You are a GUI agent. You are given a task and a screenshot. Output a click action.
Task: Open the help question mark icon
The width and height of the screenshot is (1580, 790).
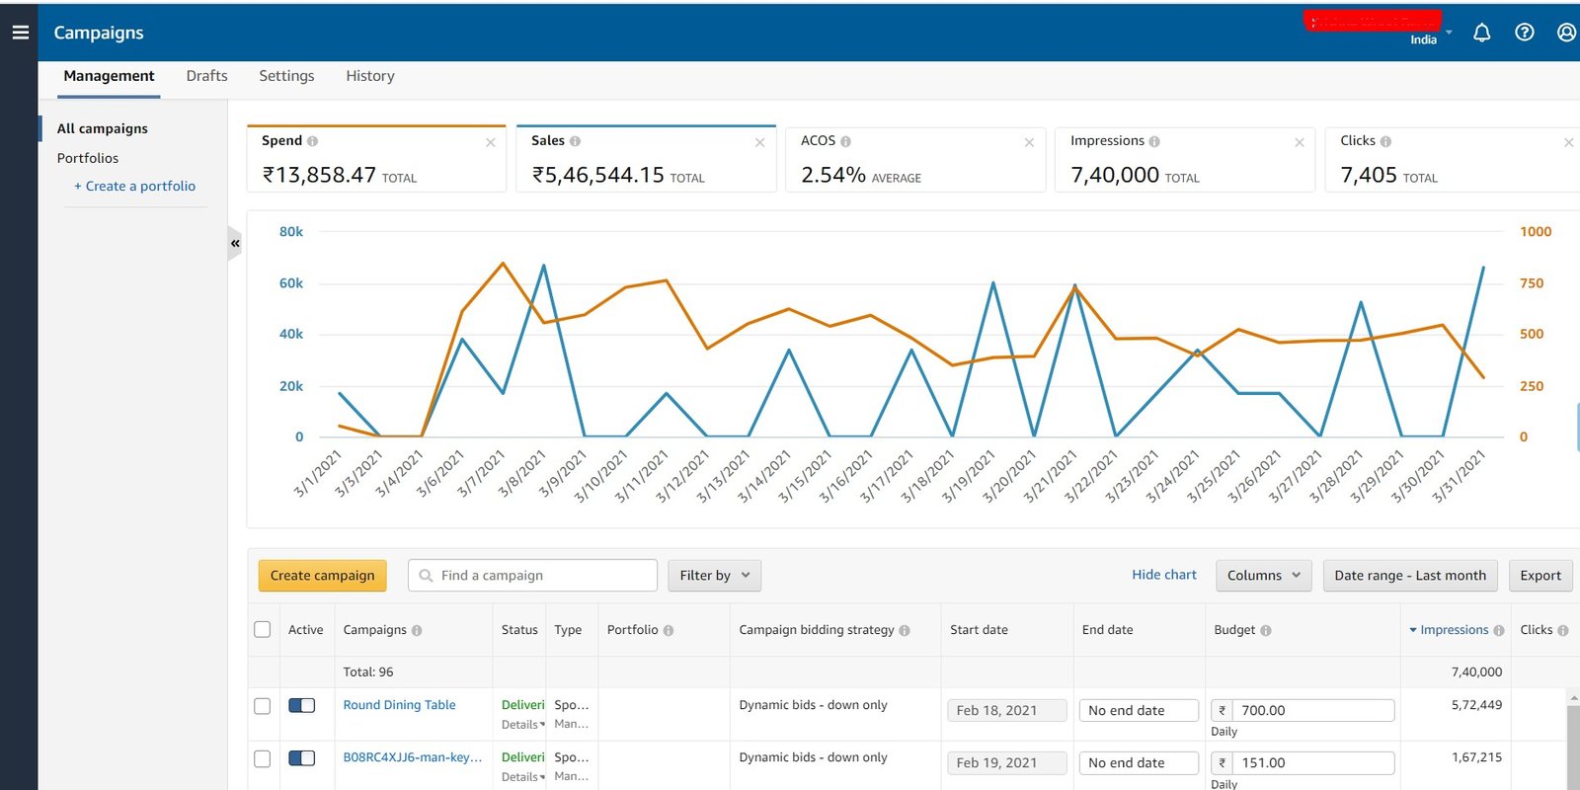click(x=1524, y=33)
